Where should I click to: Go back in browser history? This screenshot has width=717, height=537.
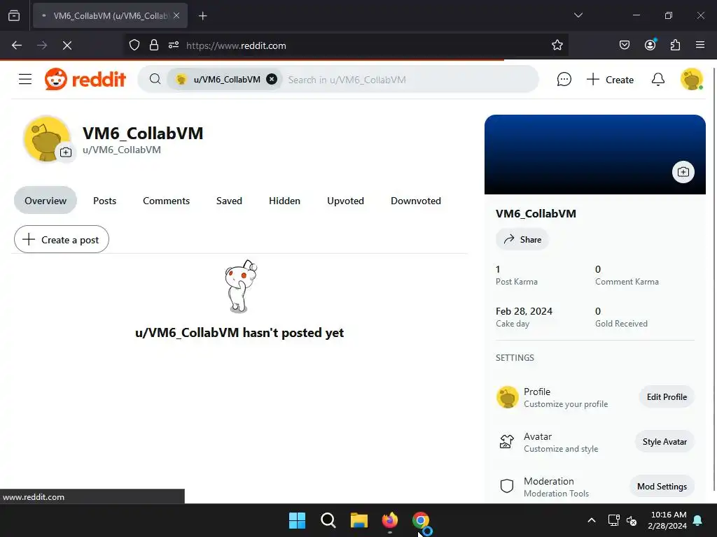pyautogui.click(x=17, y=45)
